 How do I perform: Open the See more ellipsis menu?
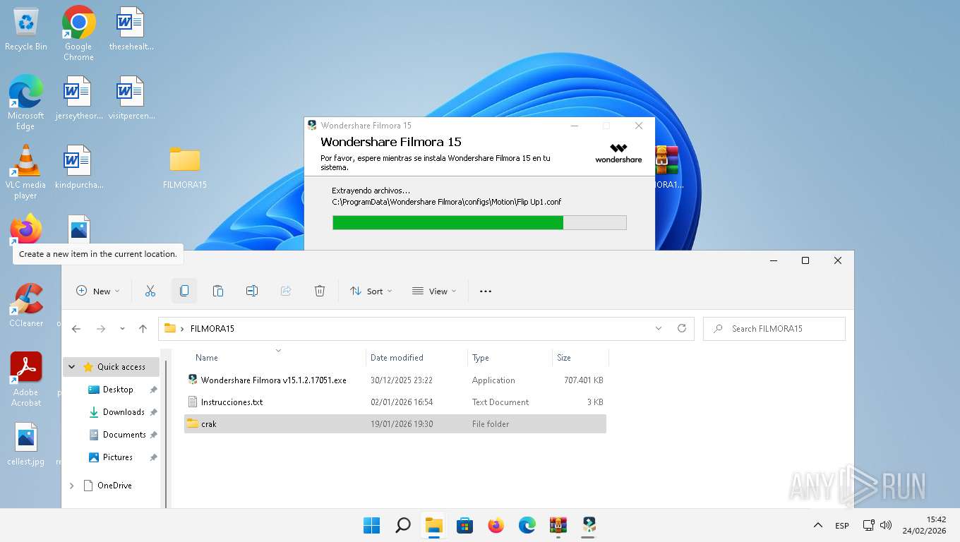[486, 291]
